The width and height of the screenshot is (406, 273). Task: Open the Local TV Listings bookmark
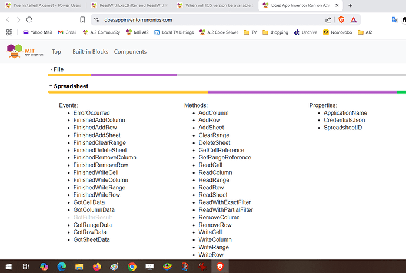[174, 32]
